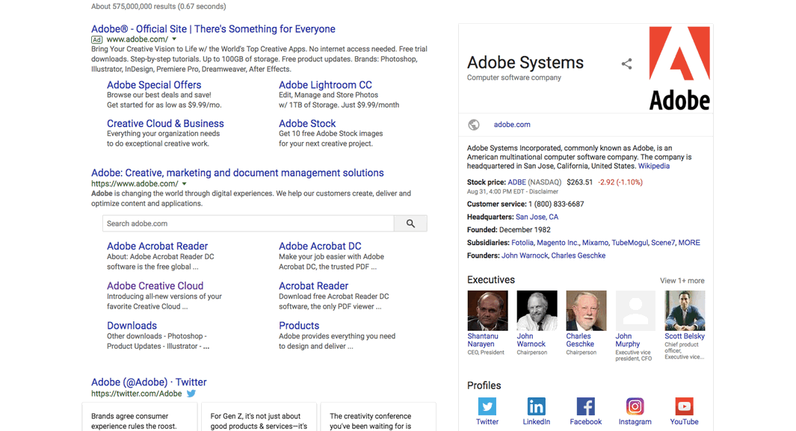The image size is (796, 431).
Task: Click the customer service number 1 (800) 833-6687
Action: (x=556, y=205)
